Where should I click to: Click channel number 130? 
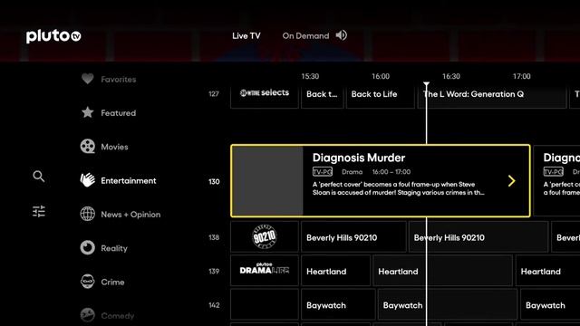click(x=214, y=181)
